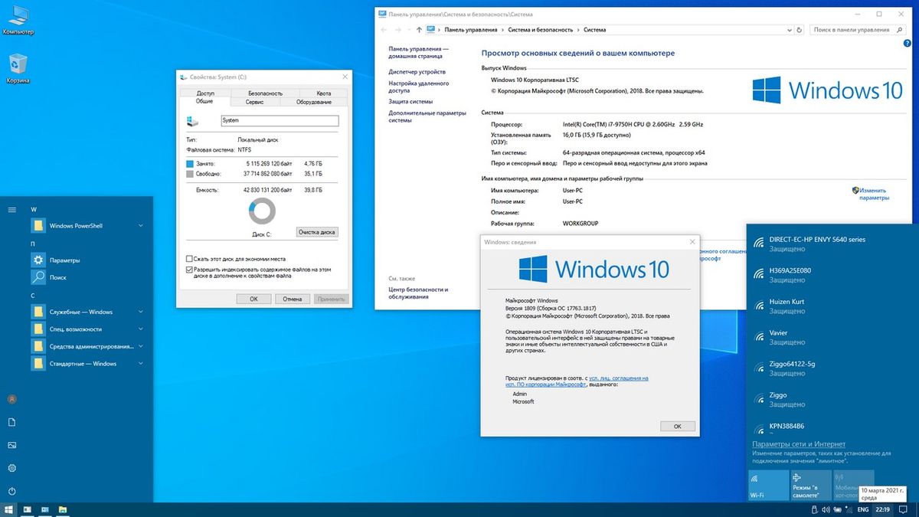Enable 'Сжать этот диск' checkbox

(x=190, y=259)
